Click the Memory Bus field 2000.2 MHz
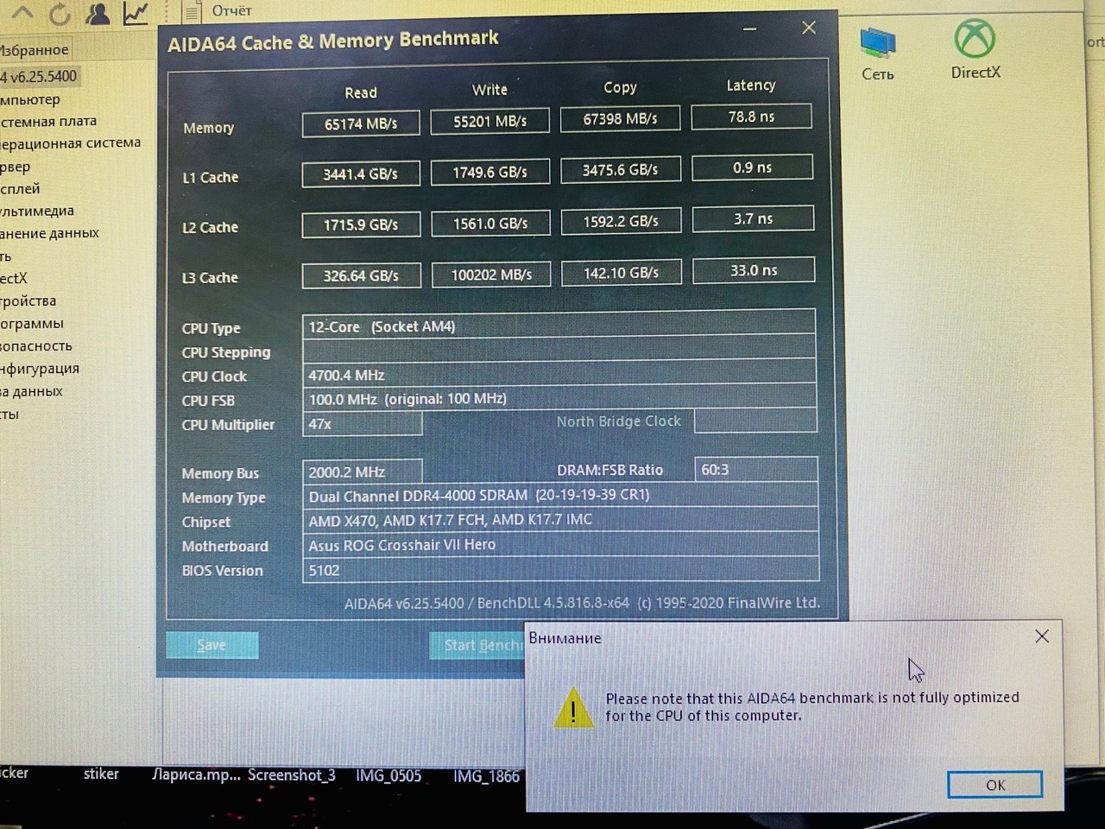1105x829 pixels. pyautogui.click(x=363, y=471)
